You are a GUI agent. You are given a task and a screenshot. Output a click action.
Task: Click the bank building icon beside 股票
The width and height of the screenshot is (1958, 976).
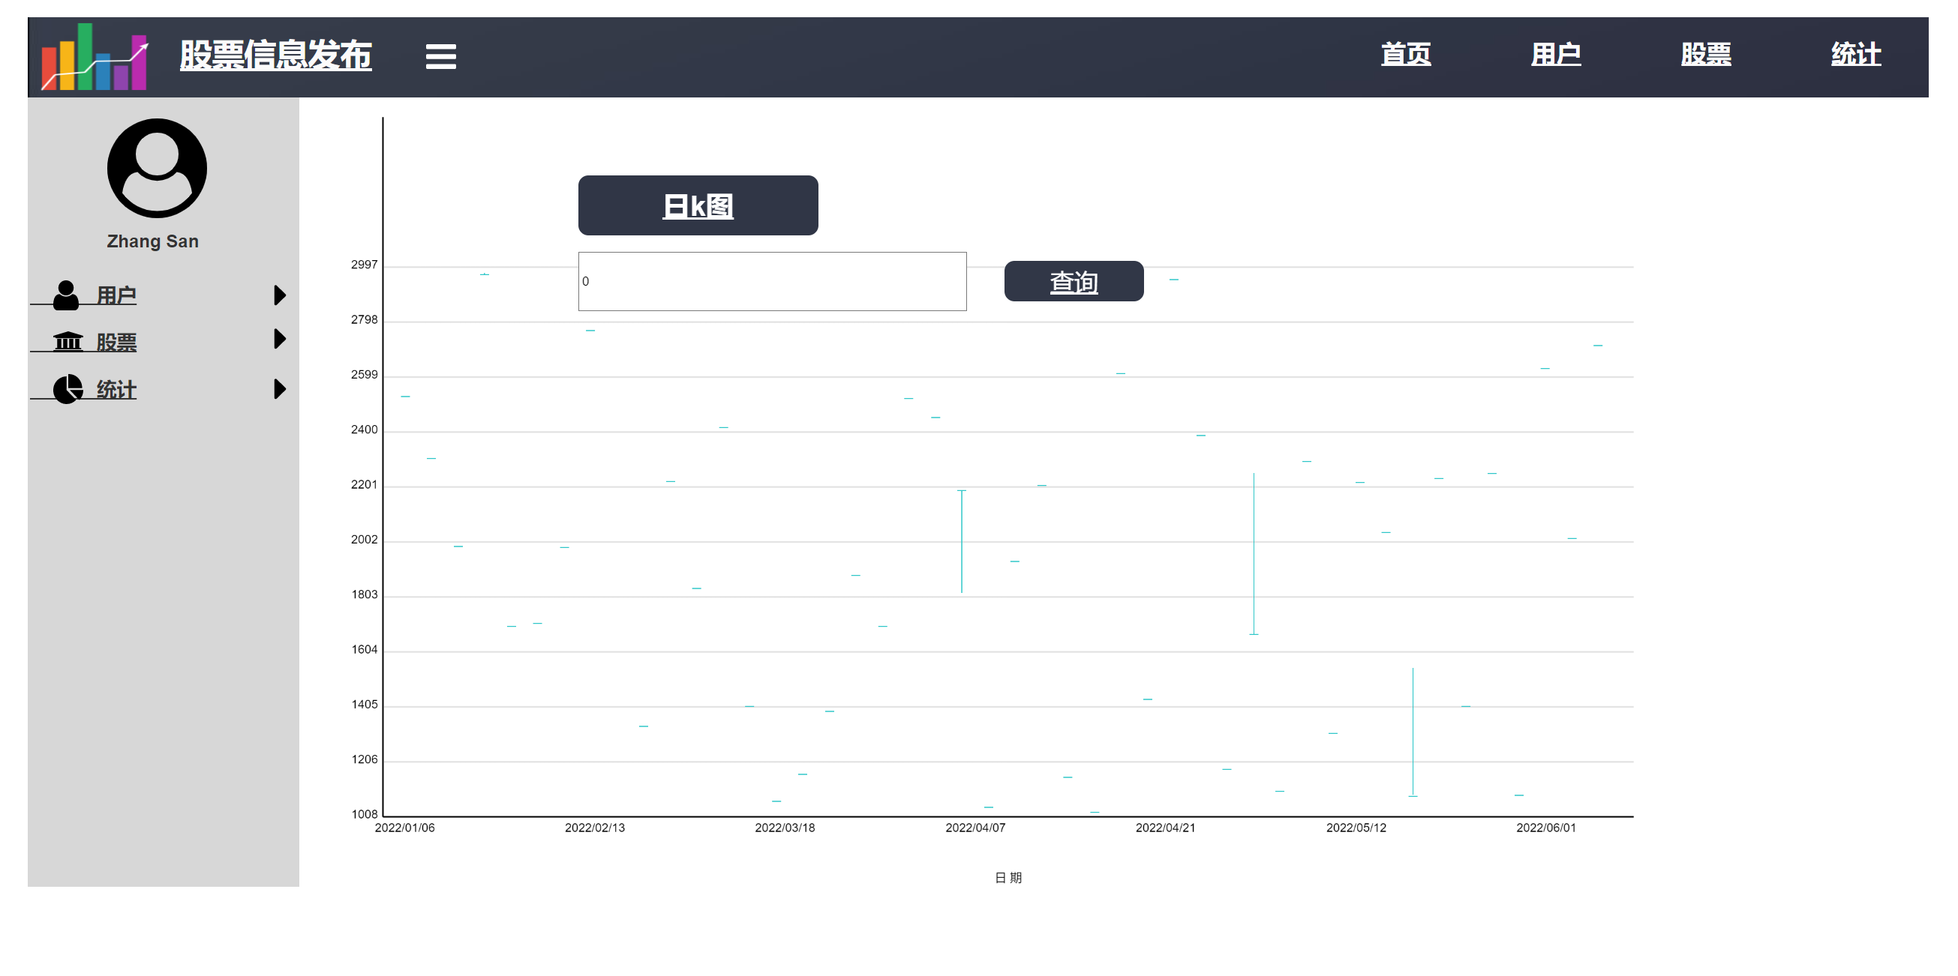tap(68, 341)
